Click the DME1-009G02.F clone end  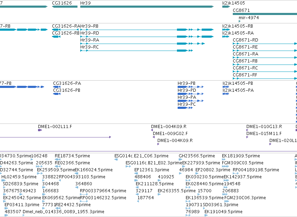click(170, 134)
